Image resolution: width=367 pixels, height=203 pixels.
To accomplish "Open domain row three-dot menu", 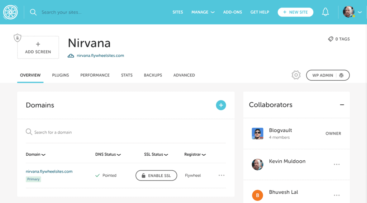I will coord(221,175).
